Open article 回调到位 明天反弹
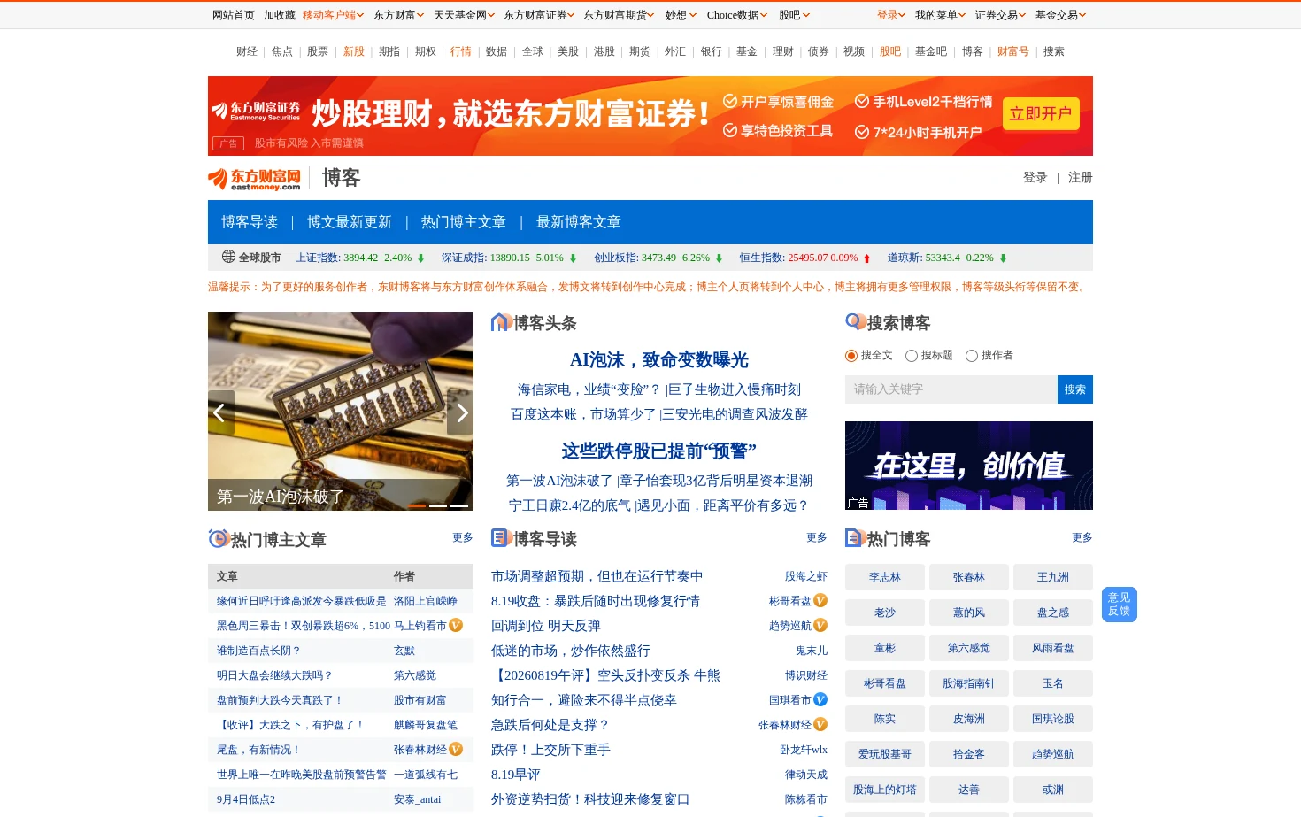The image size is (1301, 817). tap(546, 625)
